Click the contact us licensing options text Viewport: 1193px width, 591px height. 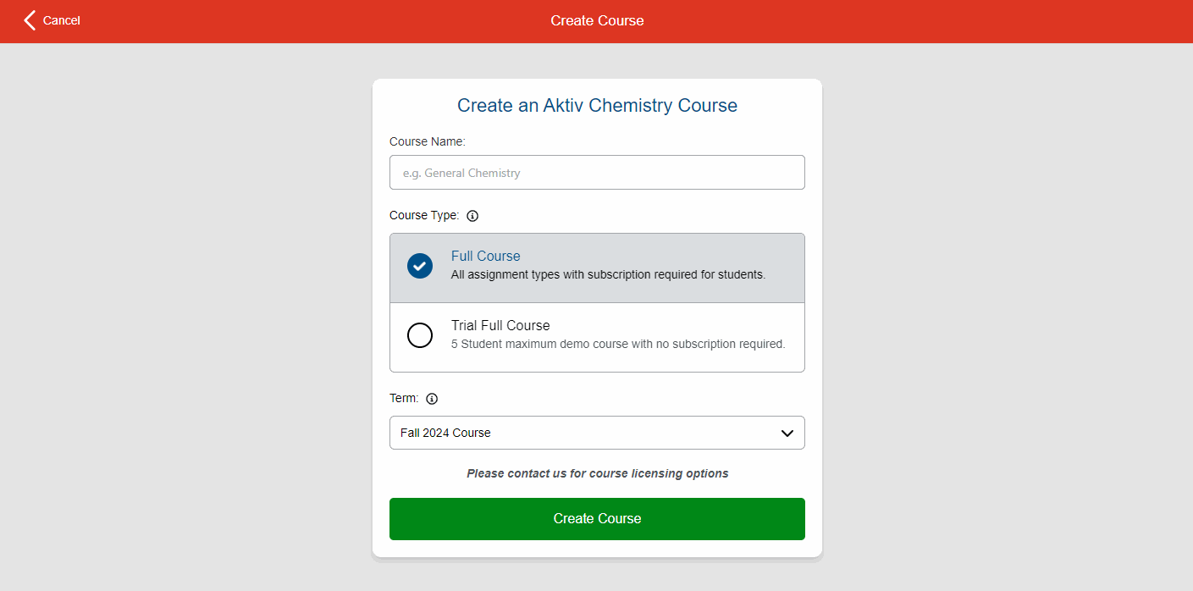pyautogui.click(x=597, y=473)
